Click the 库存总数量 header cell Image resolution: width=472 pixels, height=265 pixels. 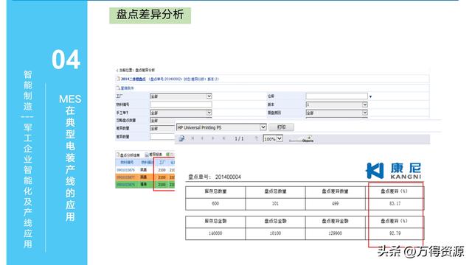[215, 191]
